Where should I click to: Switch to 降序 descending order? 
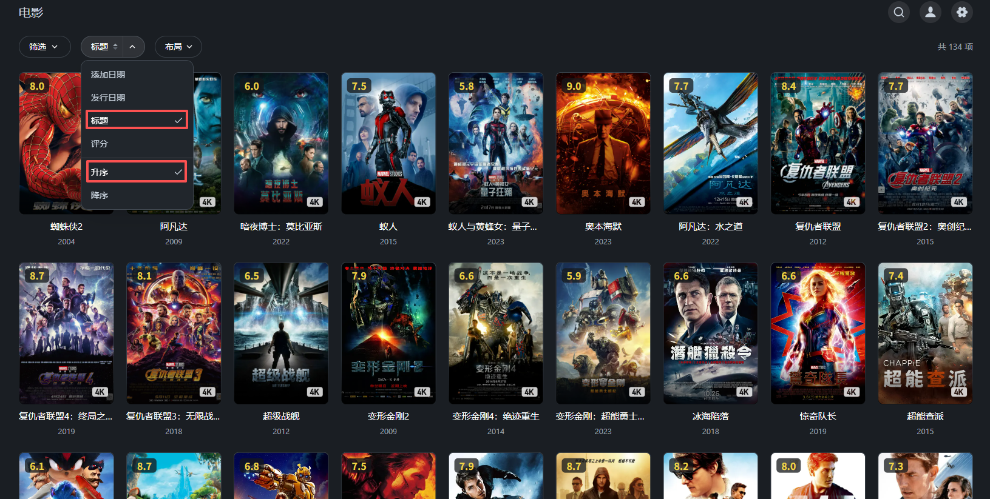tap(137, 195)
